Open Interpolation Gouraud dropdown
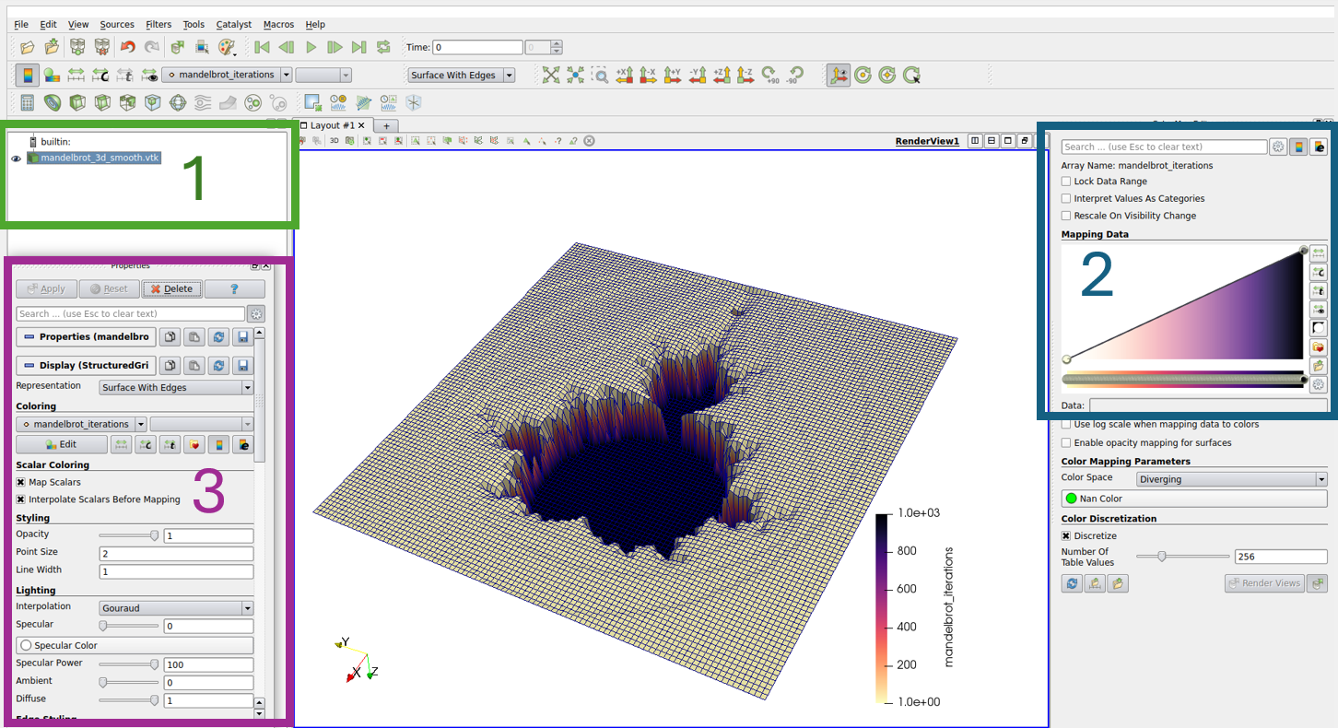Viewport: 1338px width, 728px height. pos(175,608)
